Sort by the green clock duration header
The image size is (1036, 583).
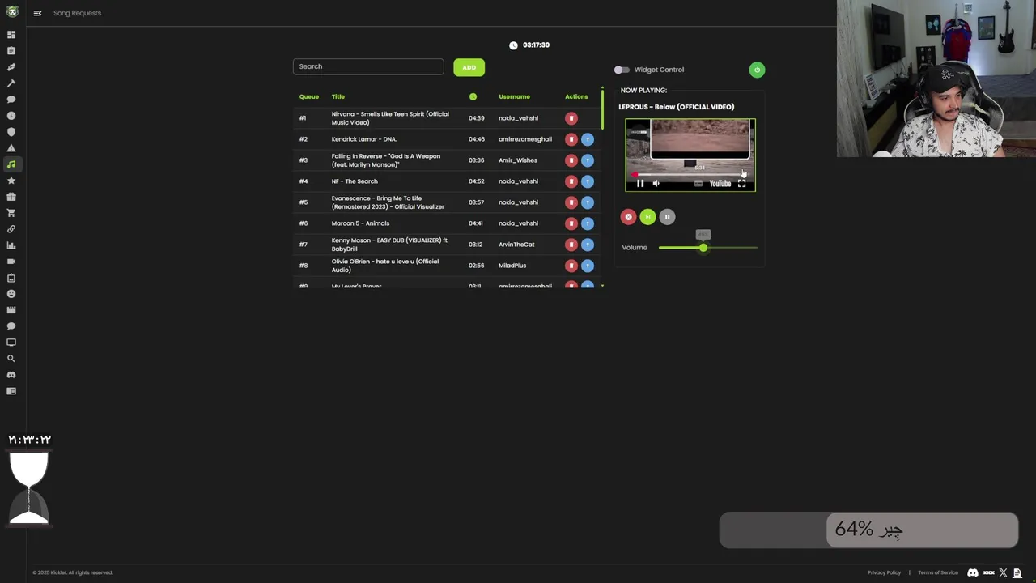[x=473, y=97]
